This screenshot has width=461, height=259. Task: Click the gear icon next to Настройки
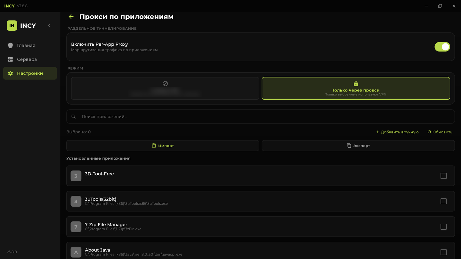coord(11,73)
